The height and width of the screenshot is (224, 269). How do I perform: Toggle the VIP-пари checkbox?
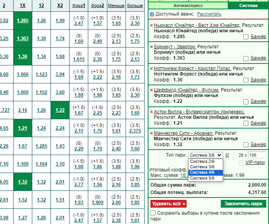pyautogui.click(x=241, y=163)
